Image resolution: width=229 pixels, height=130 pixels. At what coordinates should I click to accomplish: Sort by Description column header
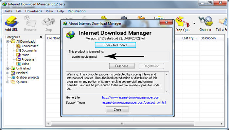click(x=211, y=38)
